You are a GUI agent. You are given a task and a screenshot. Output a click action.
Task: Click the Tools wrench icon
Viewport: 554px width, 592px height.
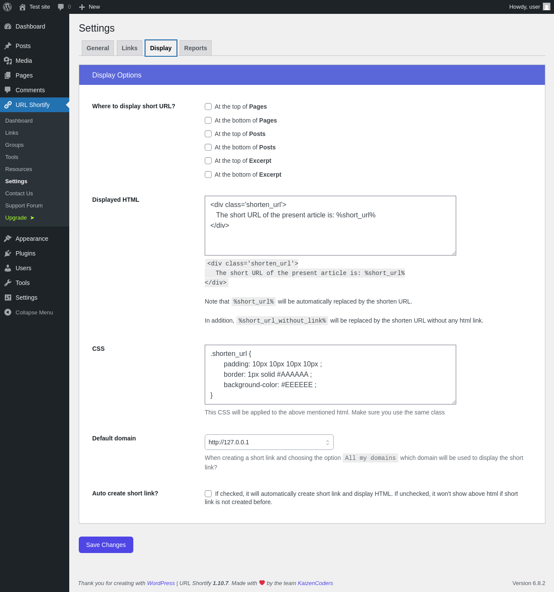tap(8, 283)
